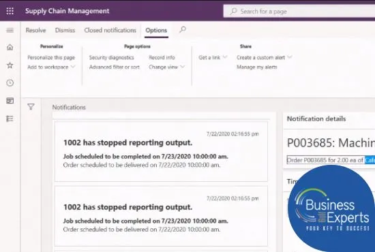The image size is (375, 252).
Task: Go to Home via sidebar icon
Action: click(10, 47)
